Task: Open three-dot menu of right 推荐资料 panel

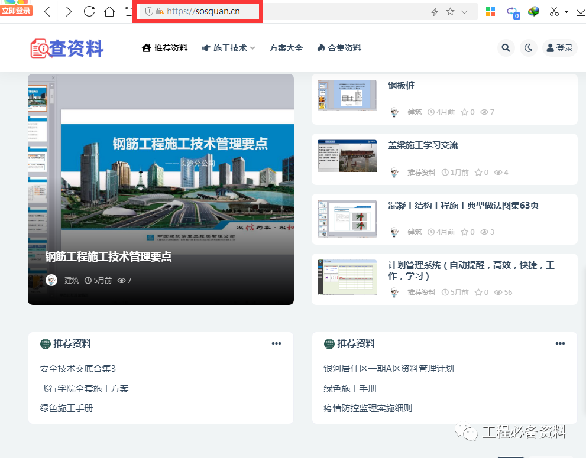Action: [x=560, y=343]
